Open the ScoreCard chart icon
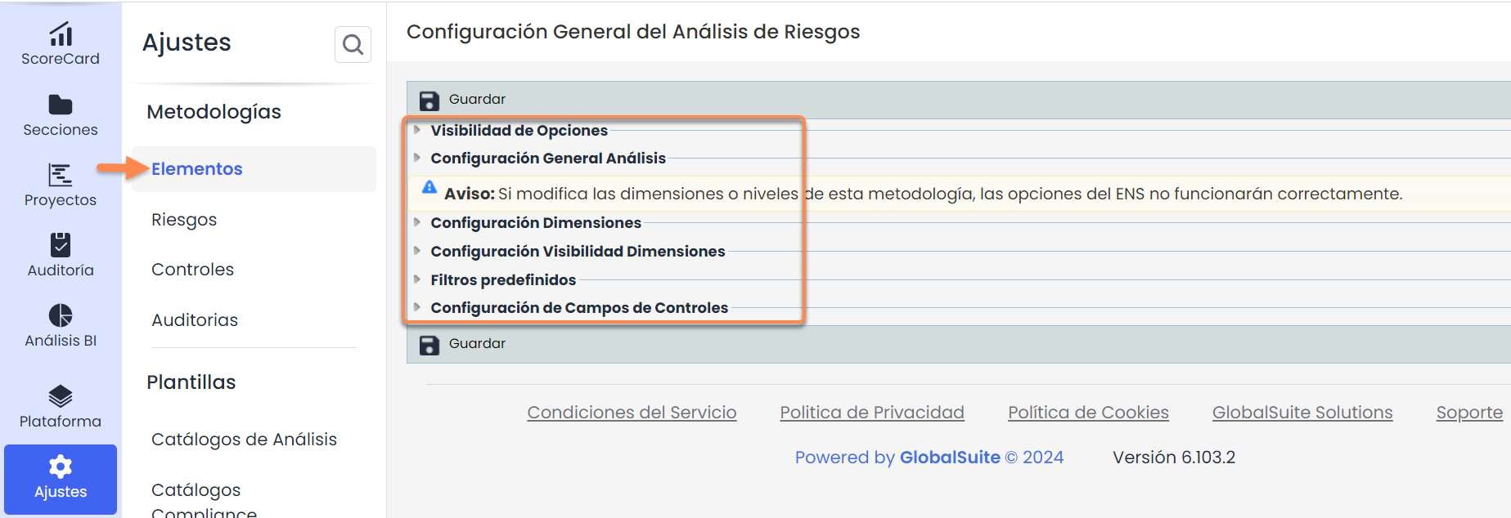The height and width of the screenshot is (518, 1511). [61, 34]
